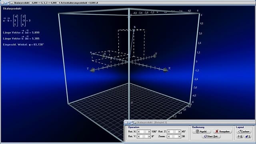Increase Rot. Y with right arrow
Screen dimensions: 256x144
point(149,136)
